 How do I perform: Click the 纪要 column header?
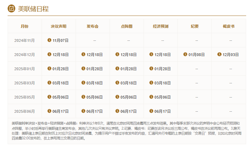click(x=194, y=26)
